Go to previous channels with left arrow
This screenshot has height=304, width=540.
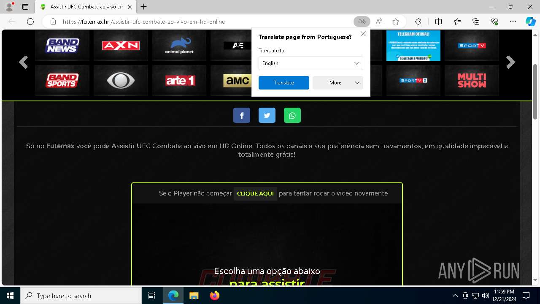pyautogui.click(x=24, y=62)
